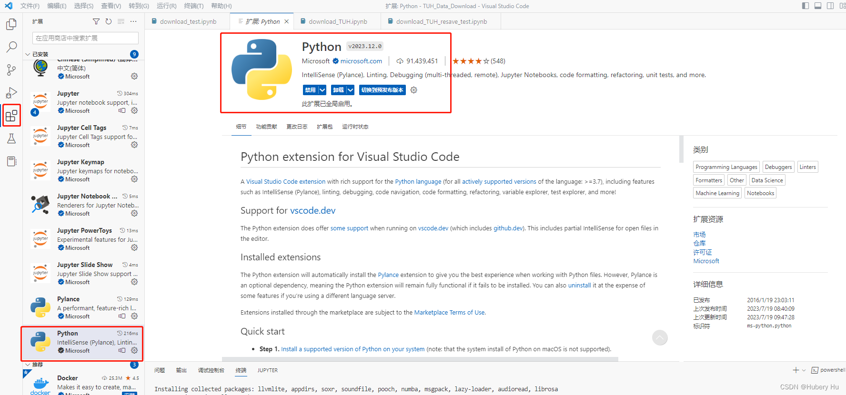Click the 许可证 resource link
This screenshot has height=395, width=846.
pos(703,252)
